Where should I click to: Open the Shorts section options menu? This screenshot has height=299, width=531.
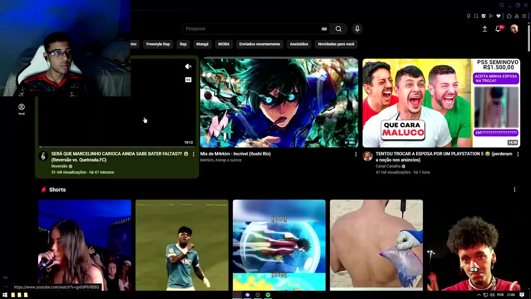(514, 190)
